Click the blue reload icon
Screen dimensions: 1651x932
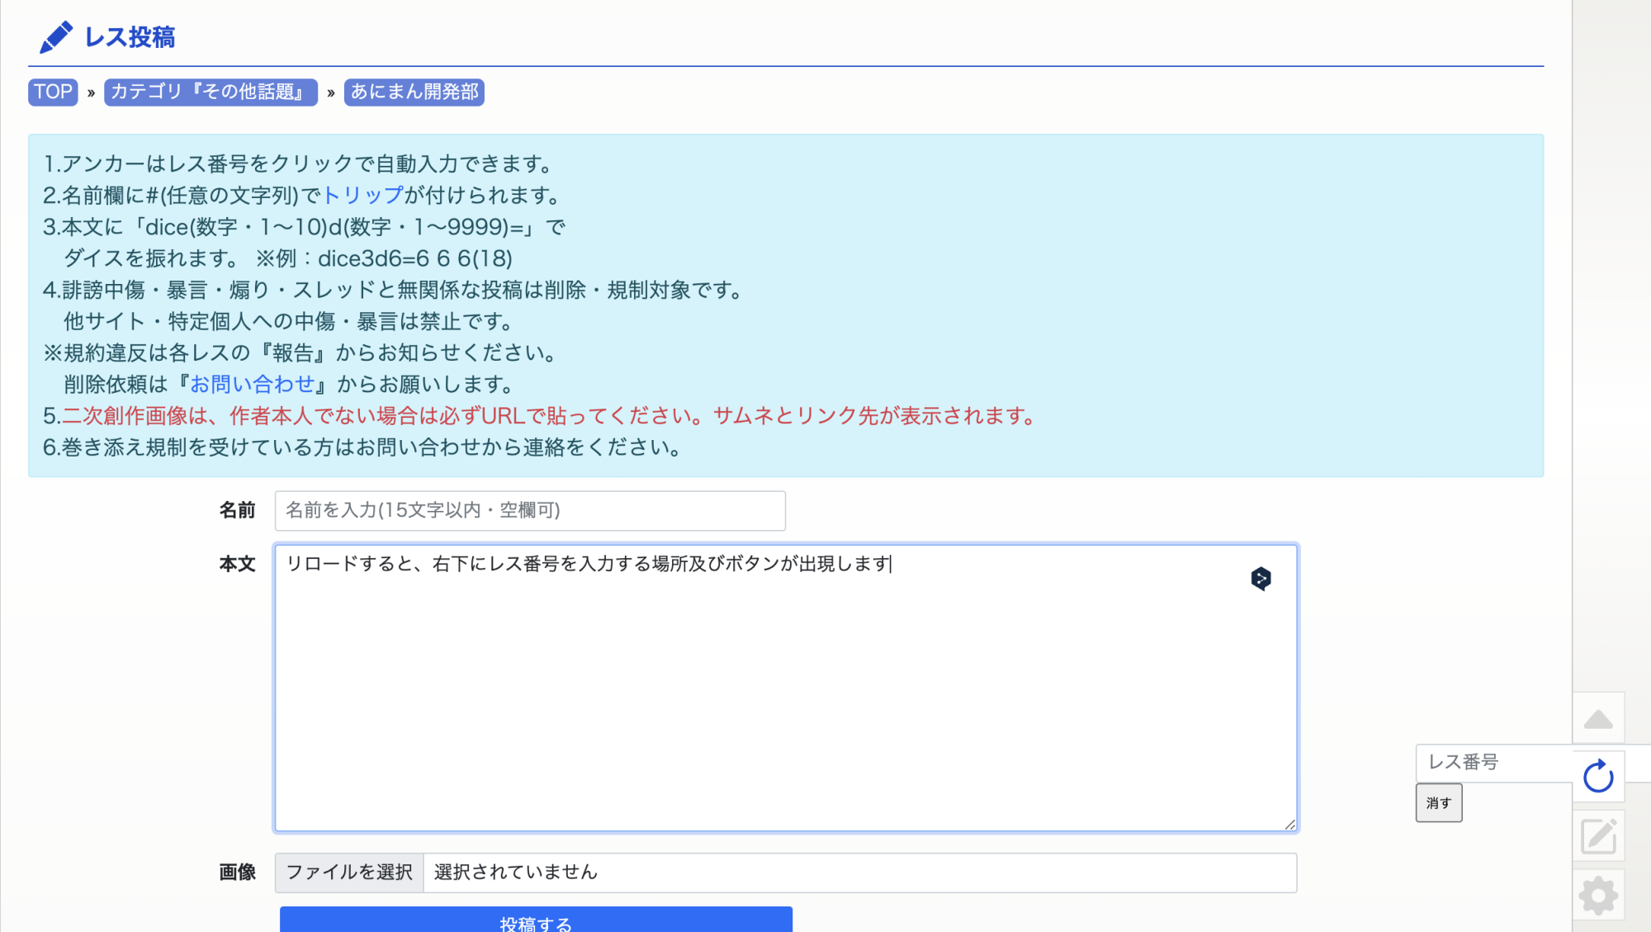pyautogui.click(x=1598, y=776)
